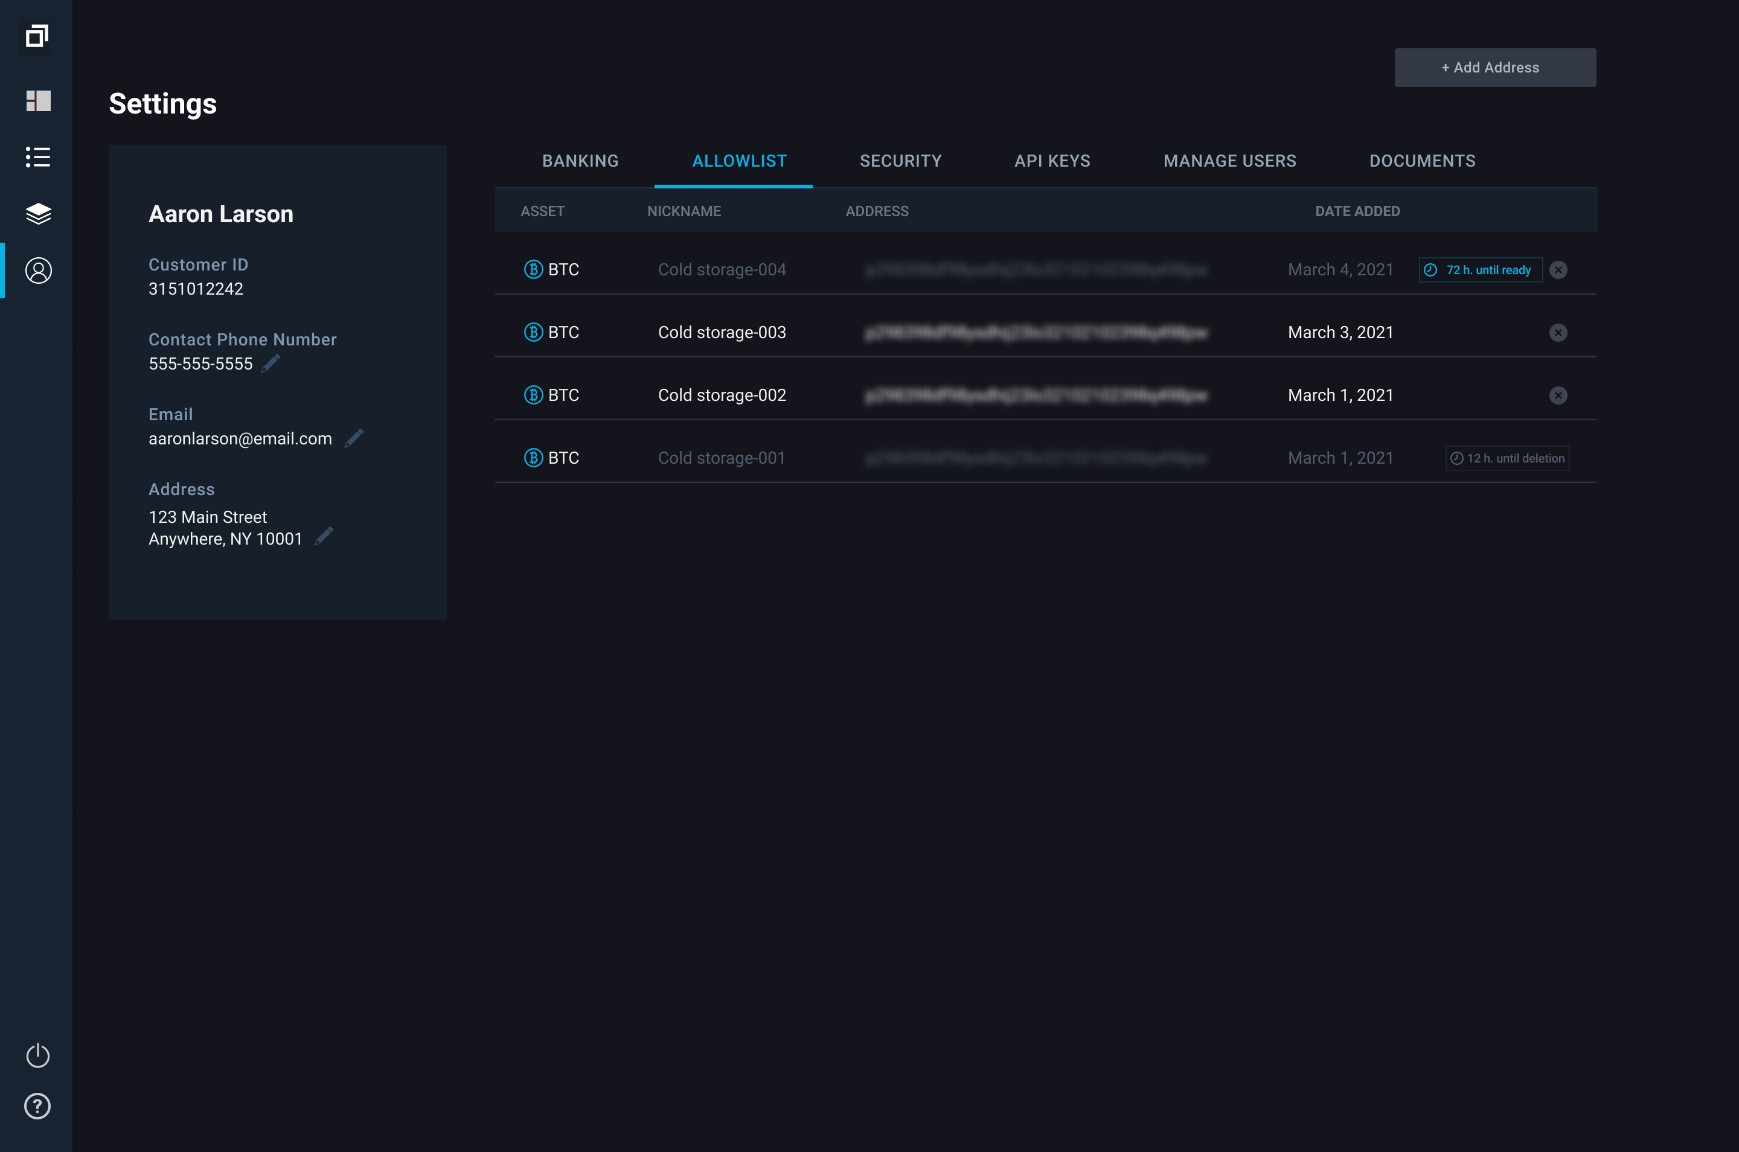Edit the street address pencil icon

point(324,537)
